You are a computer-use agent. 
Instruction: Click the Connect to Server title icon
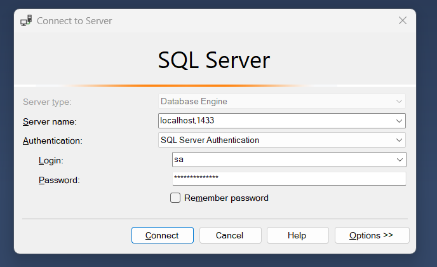click(26, 20)
